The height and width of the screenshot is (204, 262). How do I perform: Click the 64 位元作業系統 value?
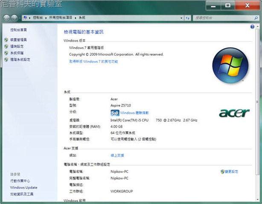[x=123, y=133]
